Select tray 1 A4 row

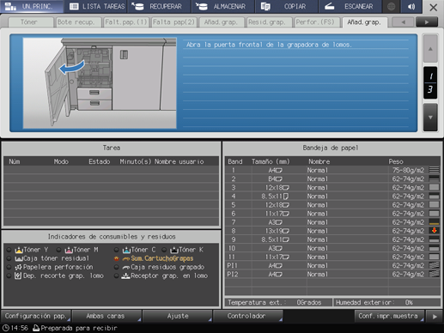coord(332,170)
